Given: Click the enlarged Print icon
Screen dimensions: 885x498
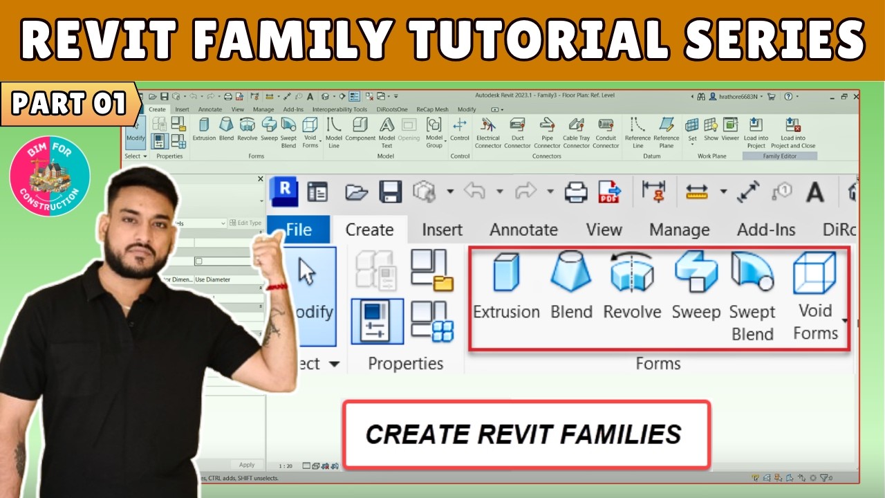Looking at the screenshot, I should 576,192.
